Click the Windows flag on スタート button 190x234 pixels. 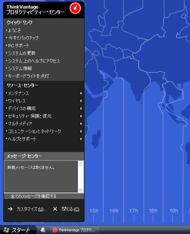click(6, 230)
